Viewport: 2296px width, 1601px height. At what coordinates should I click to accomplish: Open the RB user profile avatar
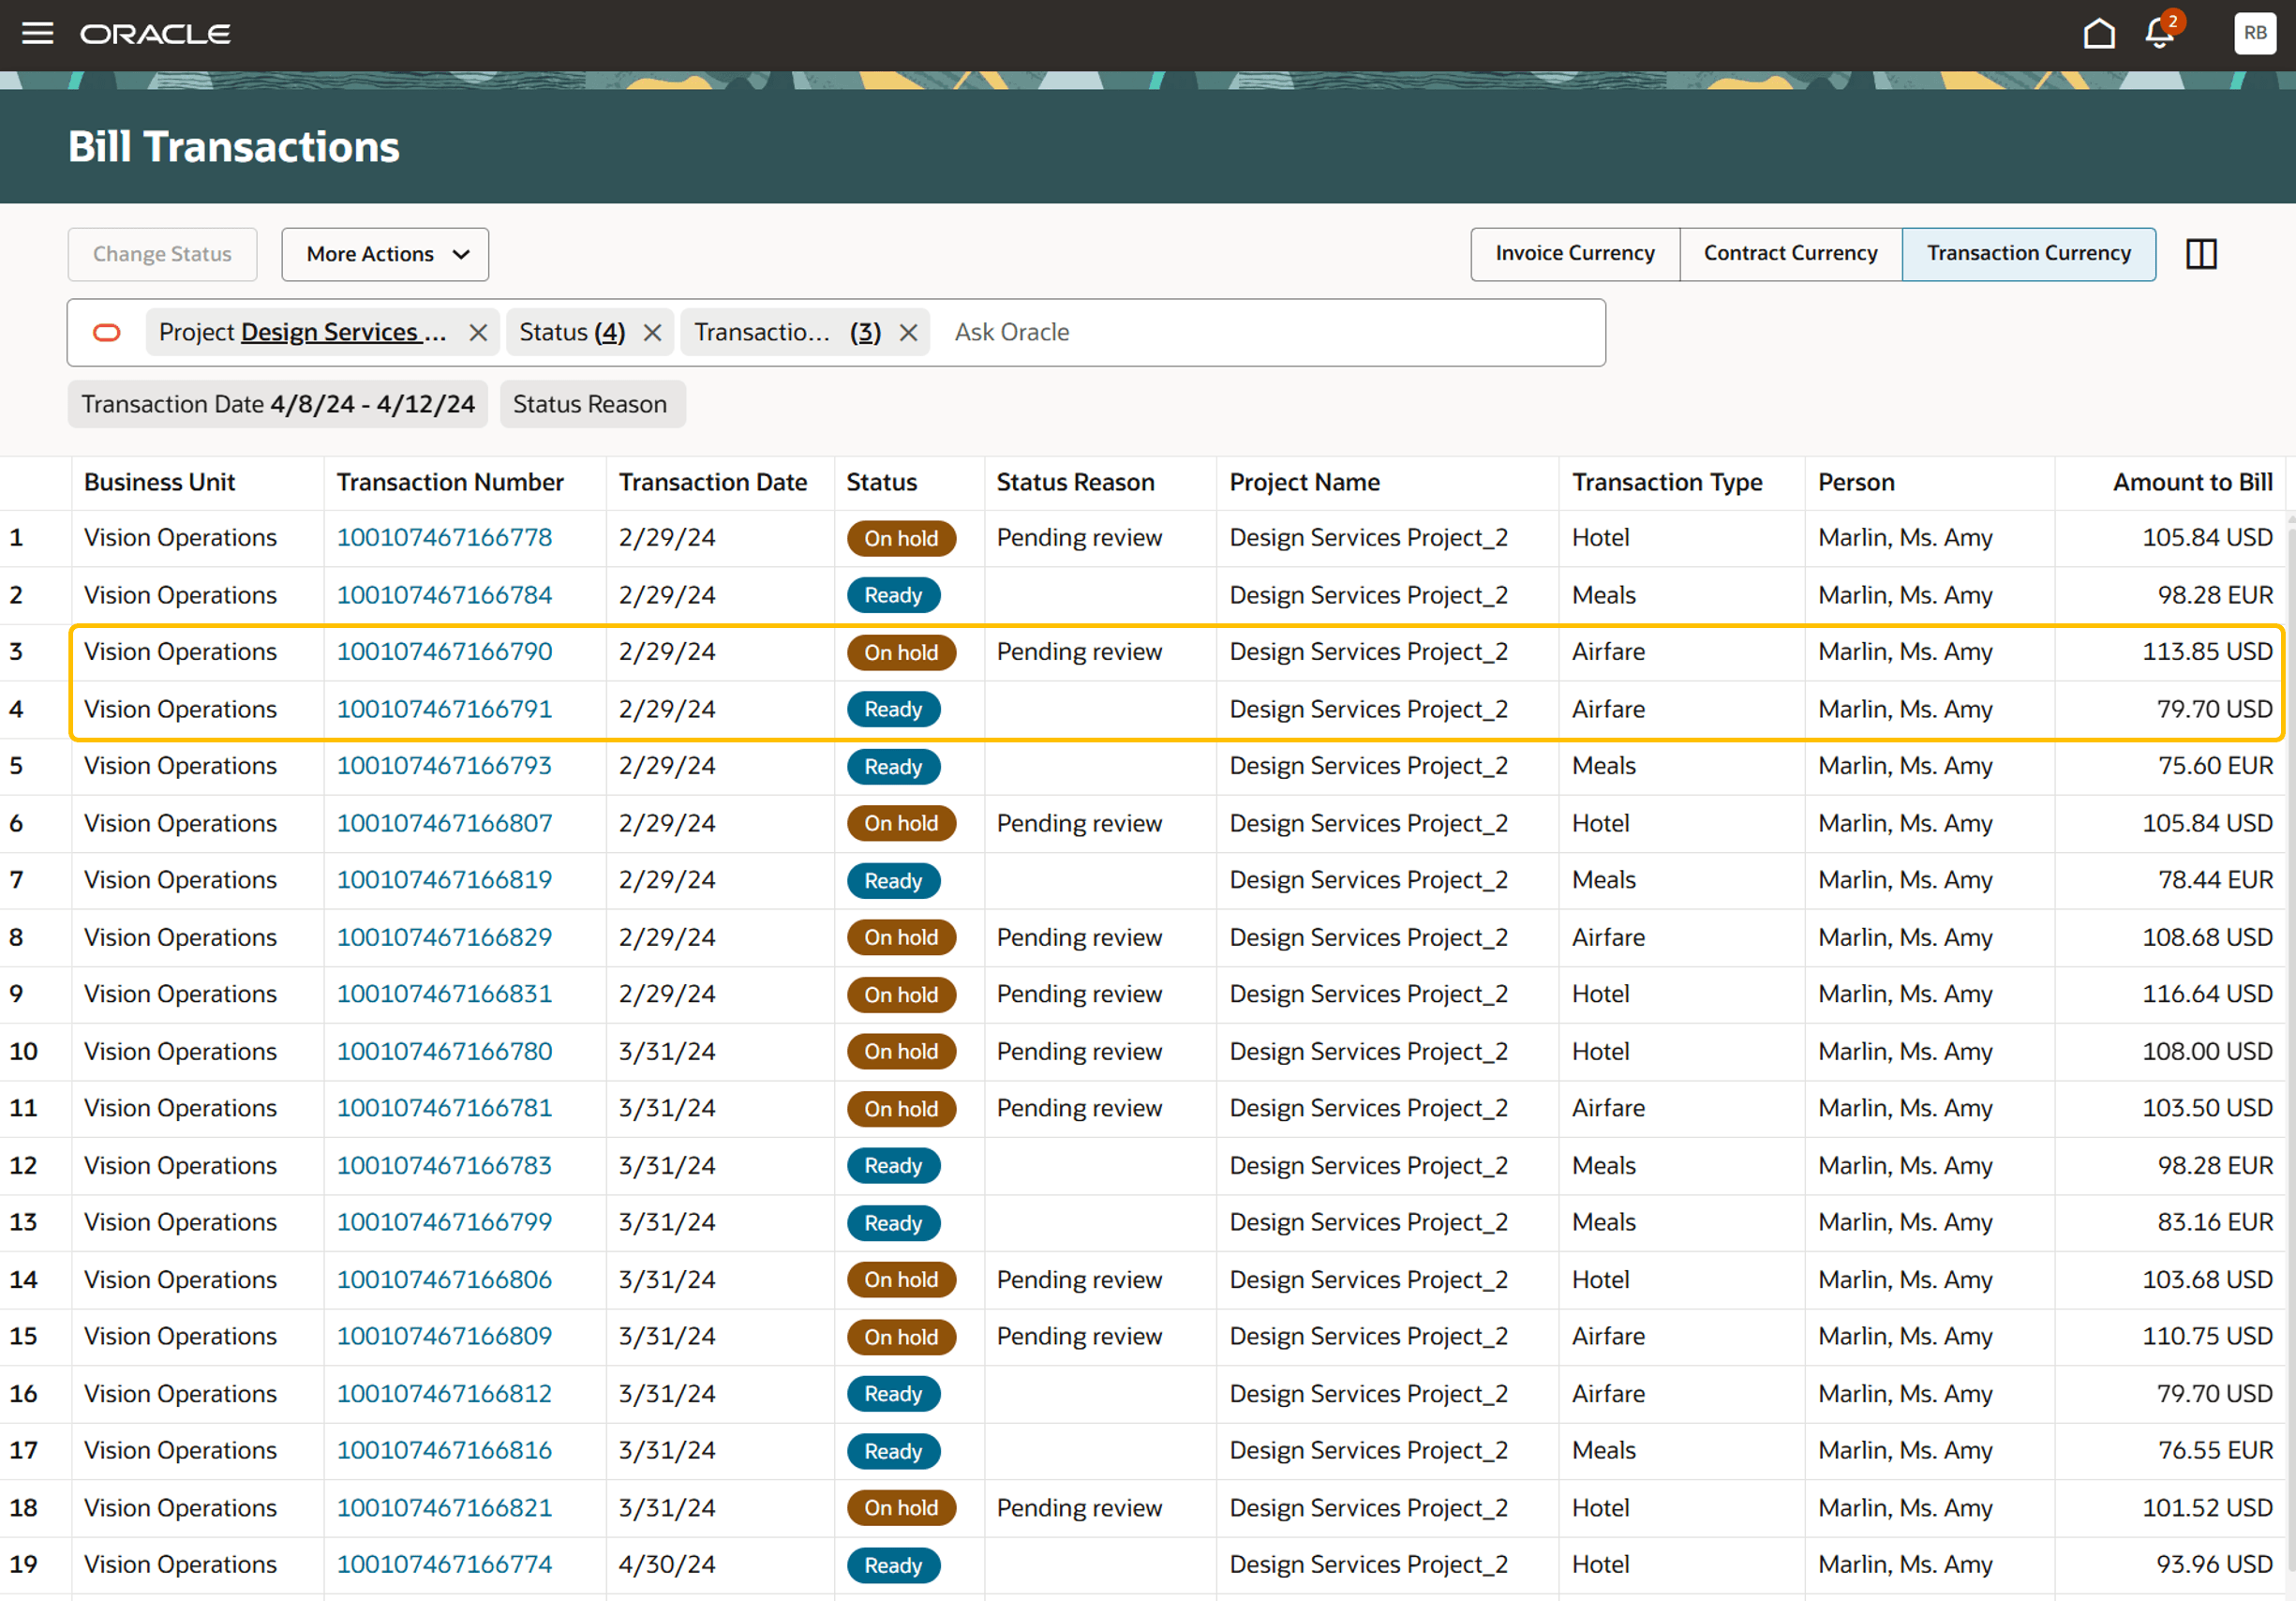click(2254, 33)
